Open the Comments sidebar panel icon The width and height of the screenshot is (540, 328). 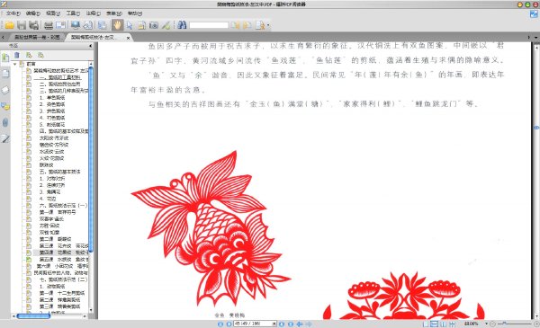[x=5, y=106]
